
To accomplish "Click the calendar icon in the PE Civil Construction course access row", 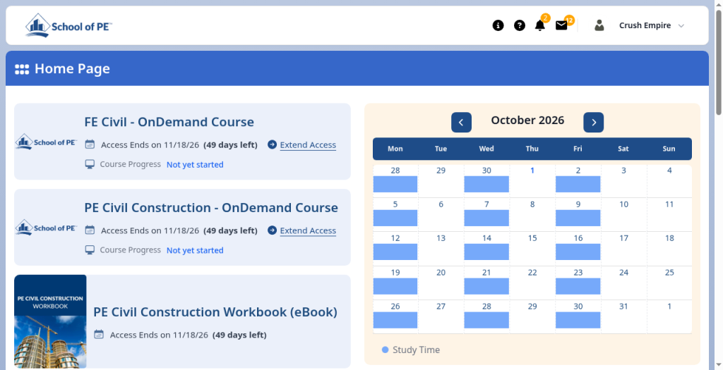I will coord(90,230).
